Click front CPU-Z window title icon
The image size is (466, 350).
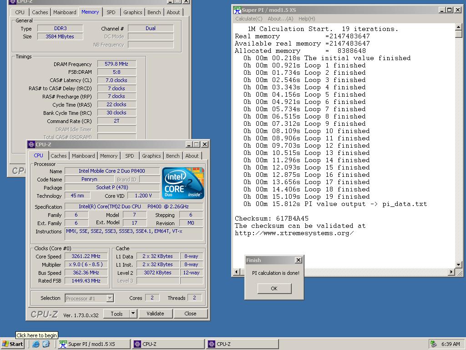[31, 144]
